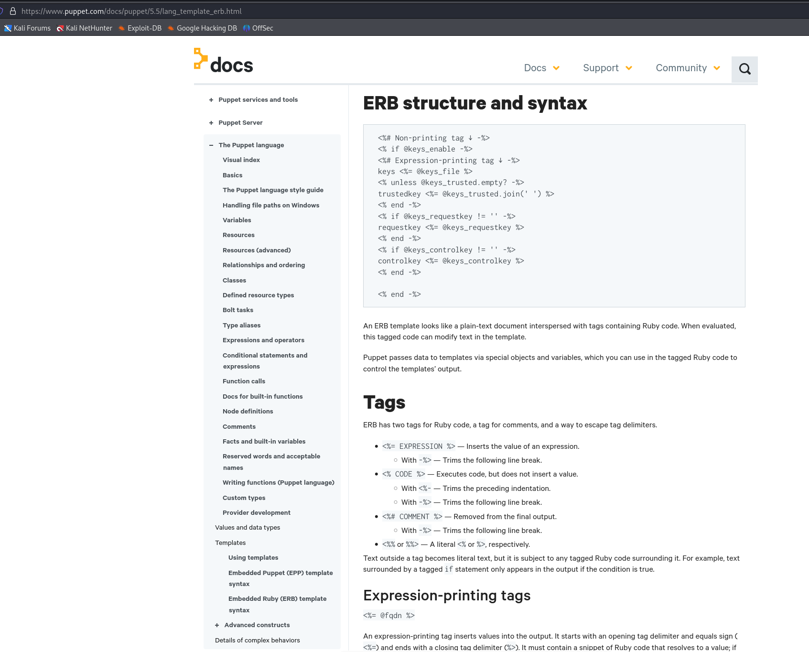The width and height of the screenshot is (809, 652).
Task: Click the URL address field
Action: click(x=131, y=11)
